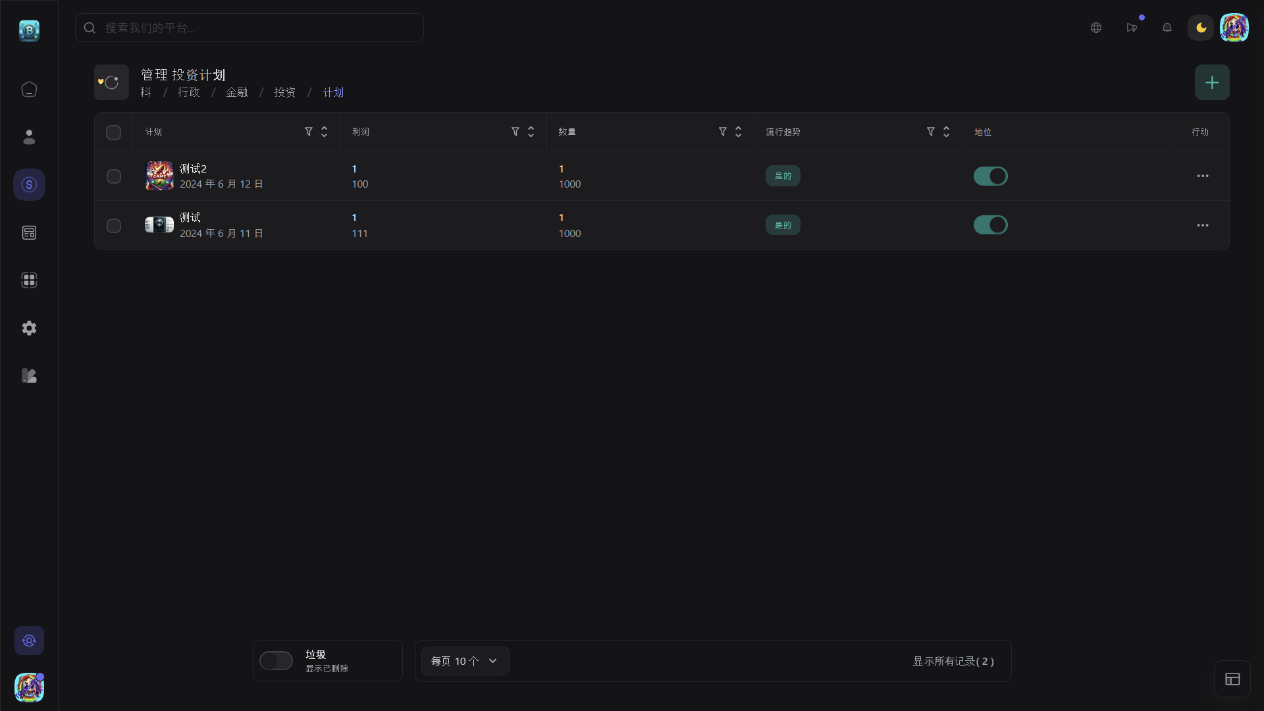
Task: Select the checkbox for 测试 row
Action: tap(113, 226)
